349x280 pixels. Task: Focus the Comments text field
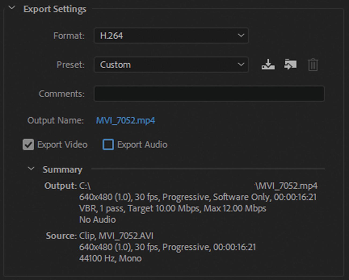[x=209, y=94]
